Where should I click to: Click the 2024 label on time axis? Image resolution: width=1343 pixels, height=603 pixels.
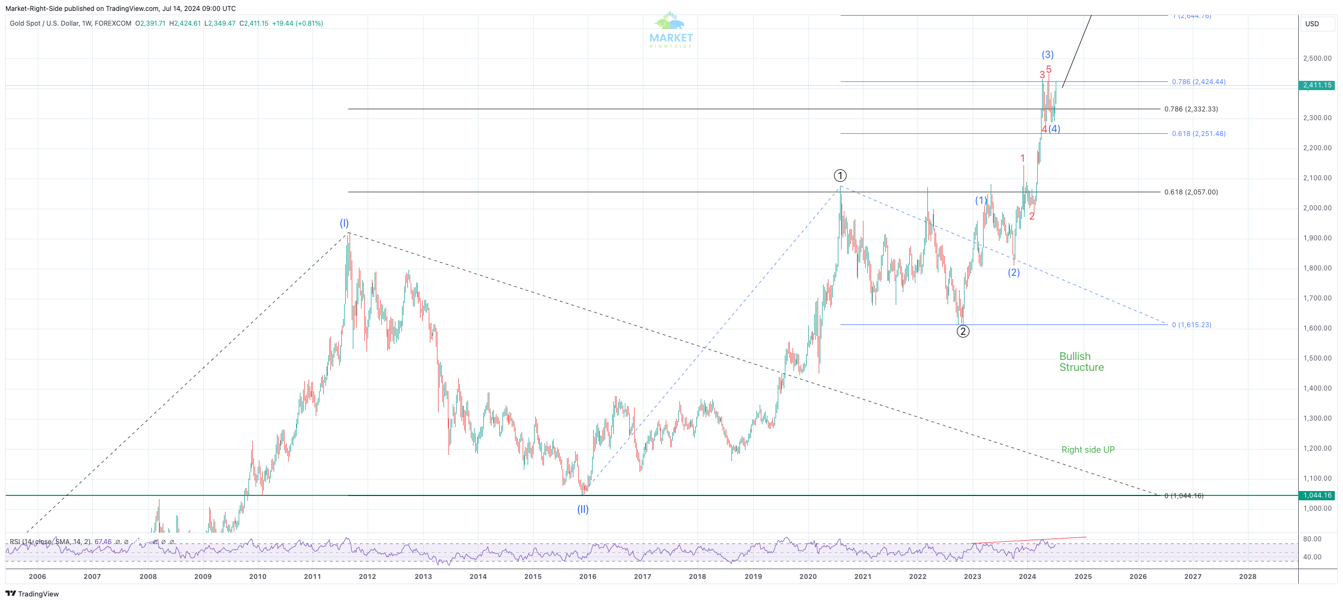pos(1027,576)
